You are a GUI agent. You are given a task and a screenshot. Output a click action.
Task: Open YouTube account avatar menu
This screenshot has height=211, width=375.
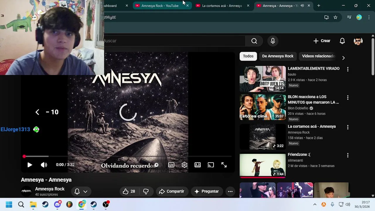(358, 41)
